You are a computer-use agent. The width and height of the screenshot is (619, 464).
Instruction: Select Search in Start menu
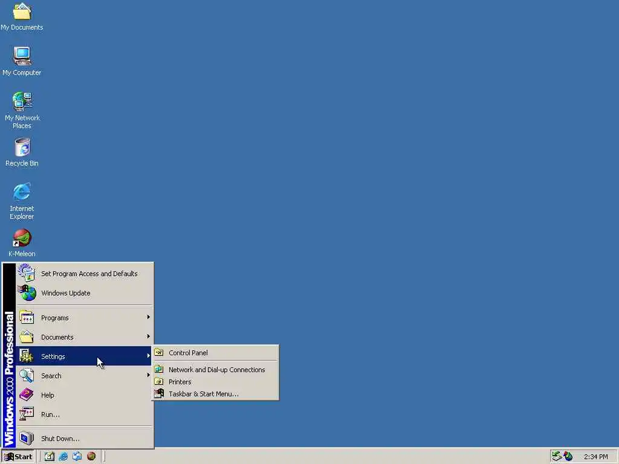(x=85, y=376)
